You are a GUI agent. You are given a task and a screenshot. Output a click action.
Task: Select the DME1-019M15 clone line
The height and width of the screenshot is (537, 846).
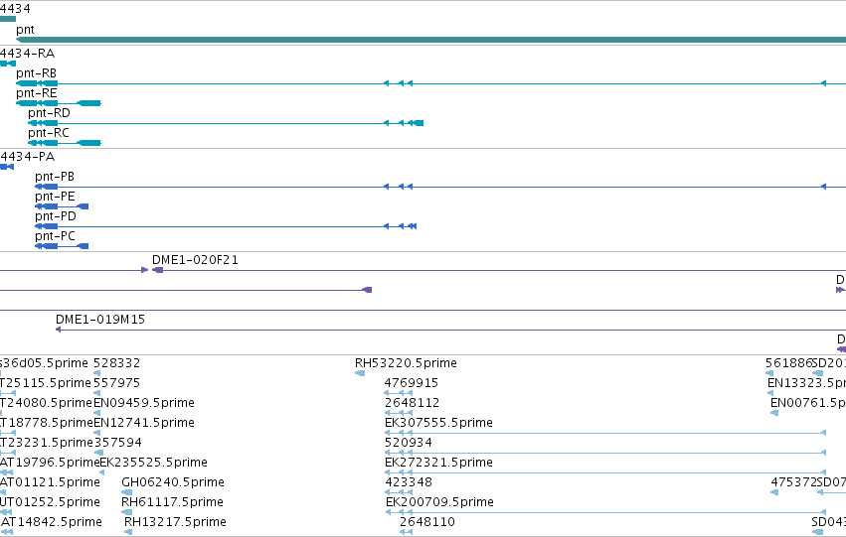point(450,330)
